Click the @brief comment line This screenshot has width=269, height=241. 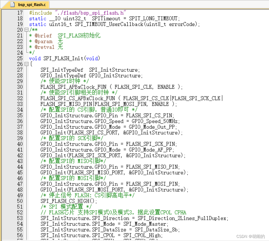65,36
